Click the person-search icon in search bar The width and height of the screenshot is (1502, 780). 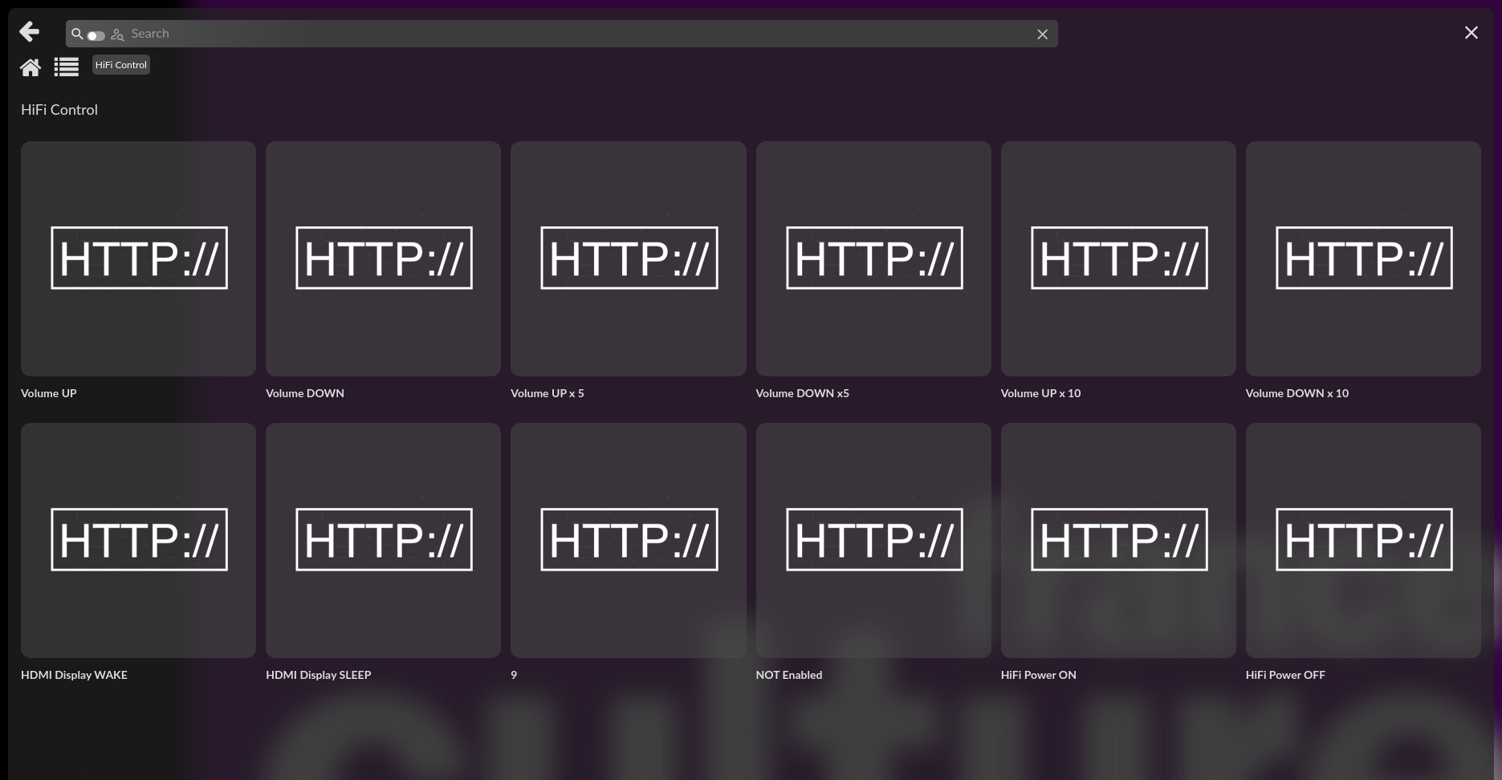point(117,35)
